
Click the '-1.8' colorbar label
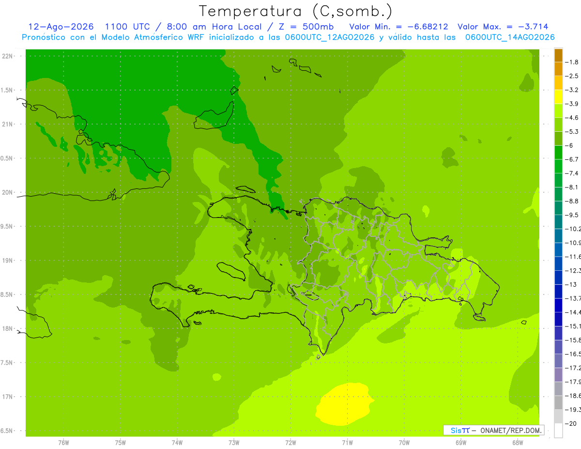click(571, 62)
